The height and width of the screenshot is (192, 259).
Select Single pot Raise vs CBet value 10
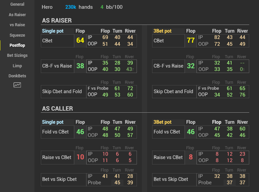tap(80, 157)
